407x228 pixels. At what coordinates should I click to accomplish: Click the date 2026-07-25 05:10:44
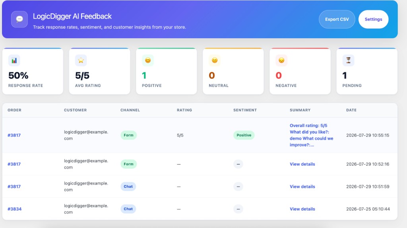[368, 209]
